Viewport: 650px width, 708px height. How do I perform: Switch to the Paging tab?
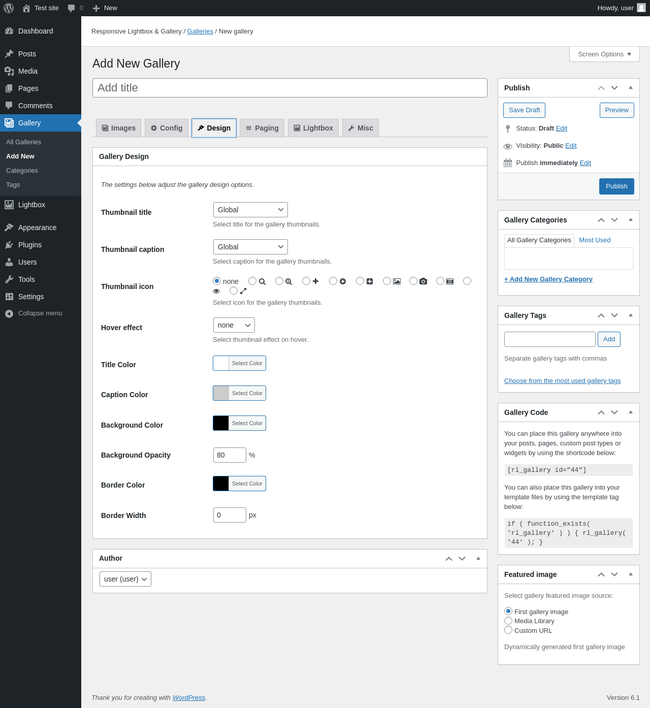pyautogui.click(x=262, y=128)
